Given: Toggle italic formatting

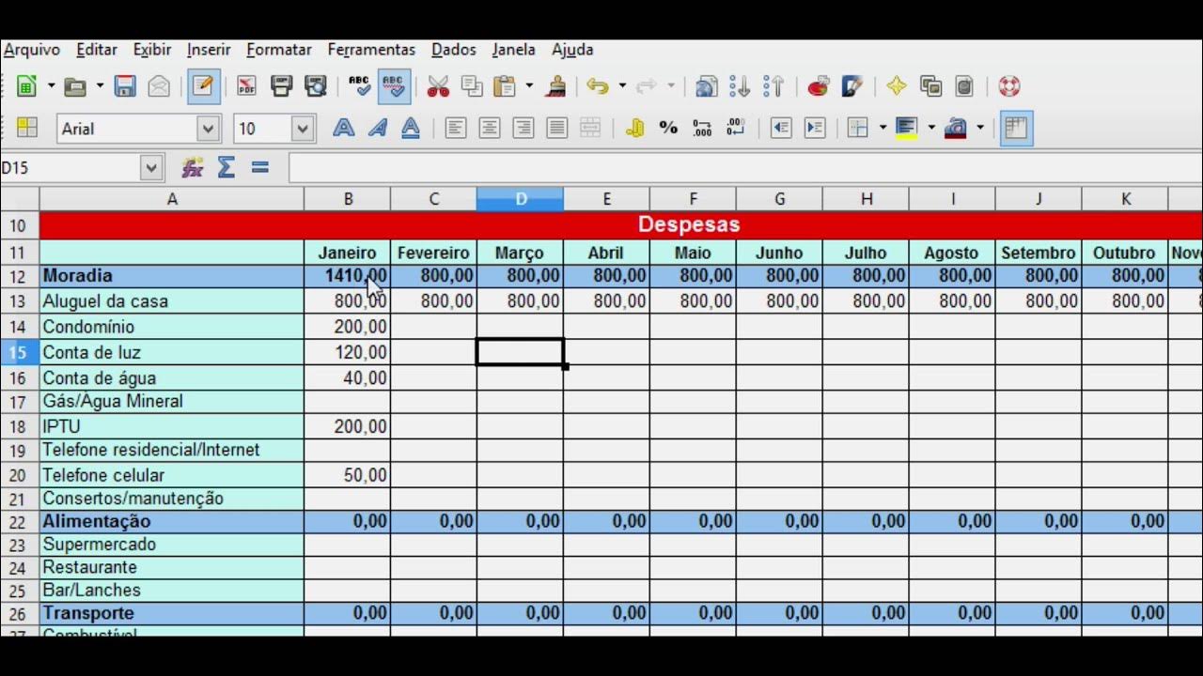Looking at the screenshot, I should (x=377, y=128).
